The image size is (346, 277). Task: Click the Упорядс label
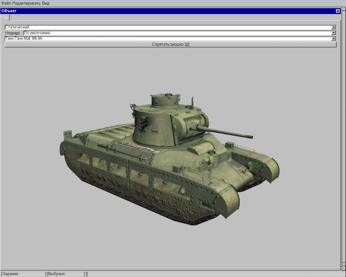[x=13, y=33]
